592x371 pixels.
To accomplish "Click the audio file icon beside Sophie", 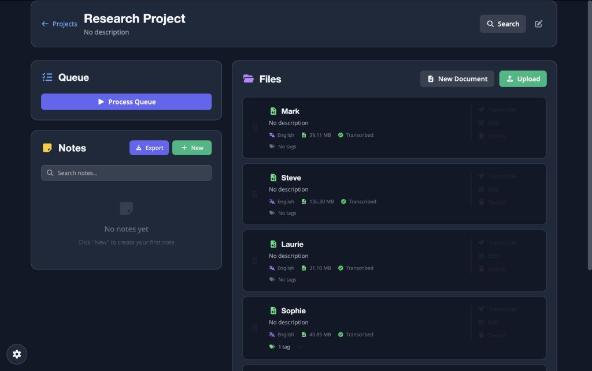I will (273, 310).
